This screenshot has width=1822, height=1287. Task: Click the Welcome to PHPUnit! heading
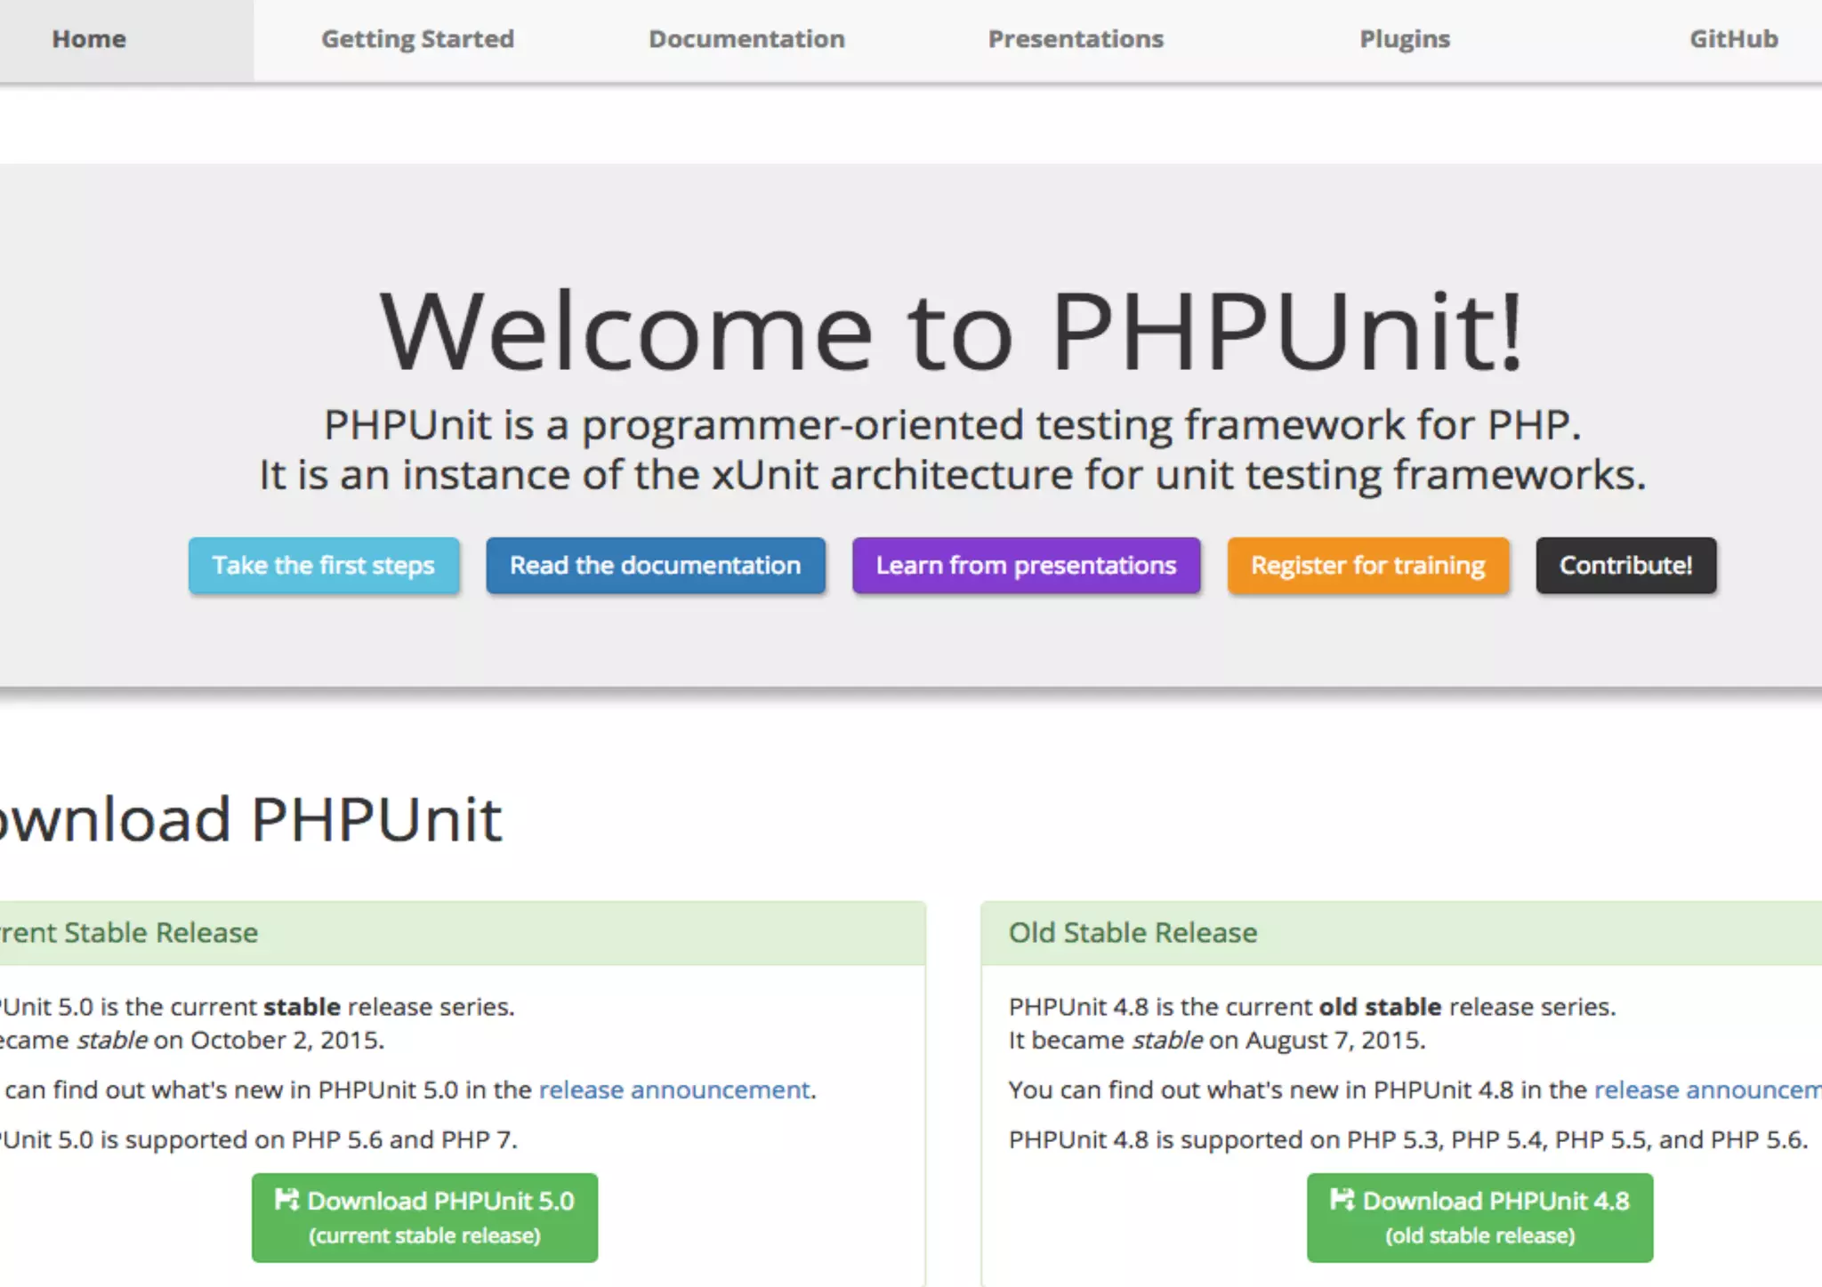952,332
